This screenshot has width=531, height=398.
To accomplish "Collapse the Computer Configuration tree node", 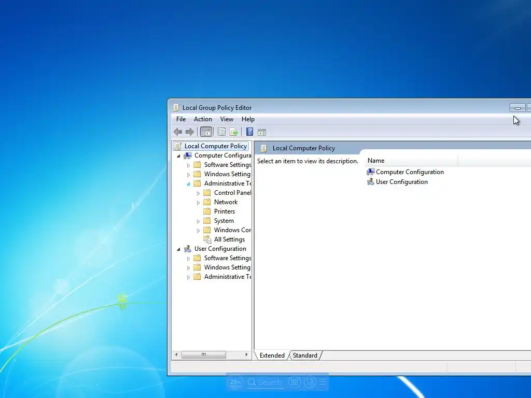I will [178, 156].
